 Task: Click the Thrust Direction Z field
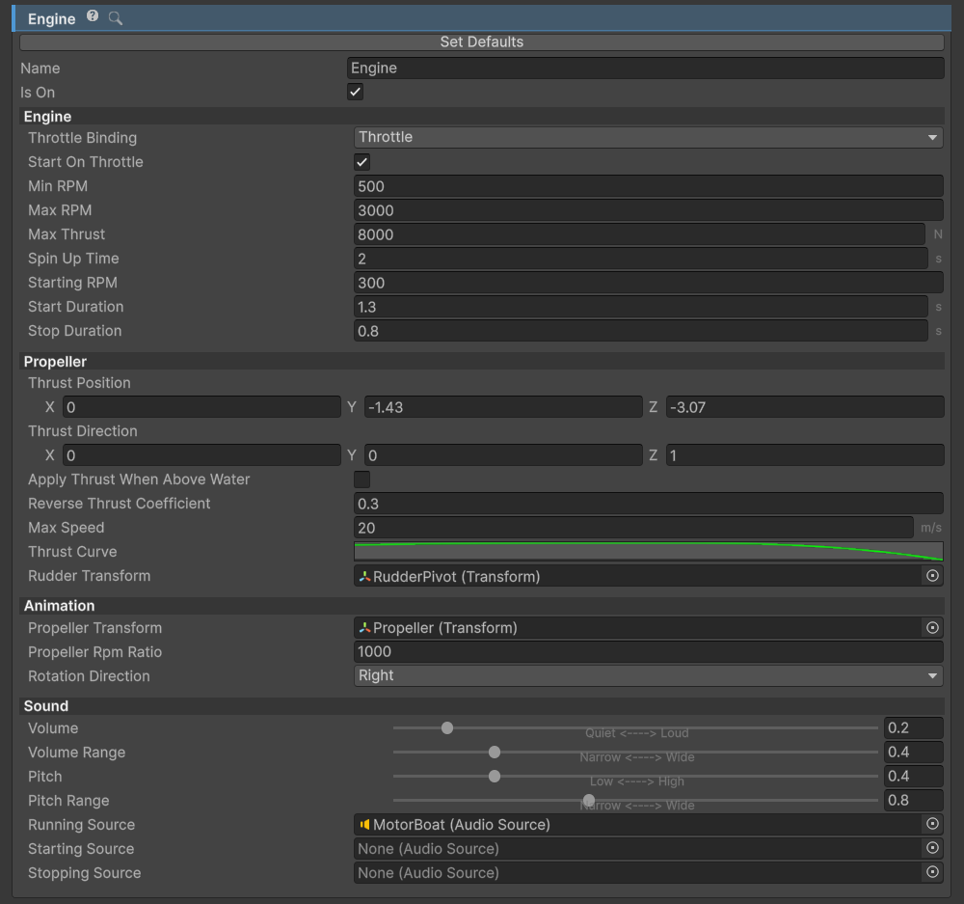(x=805, y=455)
